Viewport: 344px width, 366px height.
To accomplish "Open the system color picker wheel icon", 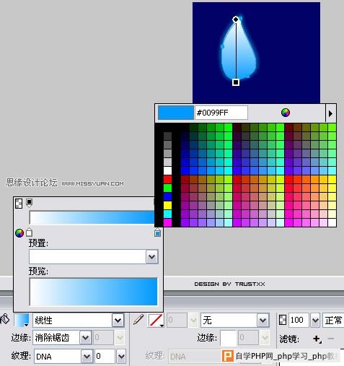I will 286,113.
